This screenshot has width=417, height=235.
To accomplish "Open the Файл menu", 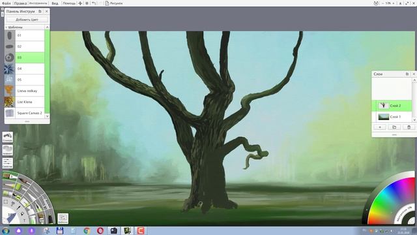I will point(6,3).
